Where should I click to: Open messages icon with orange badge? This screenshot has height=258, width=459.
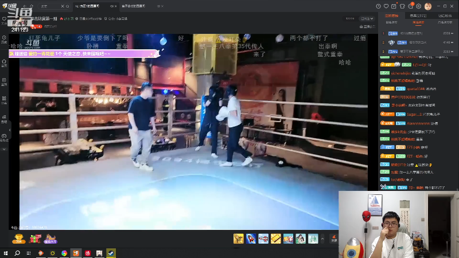pos(410,6)
